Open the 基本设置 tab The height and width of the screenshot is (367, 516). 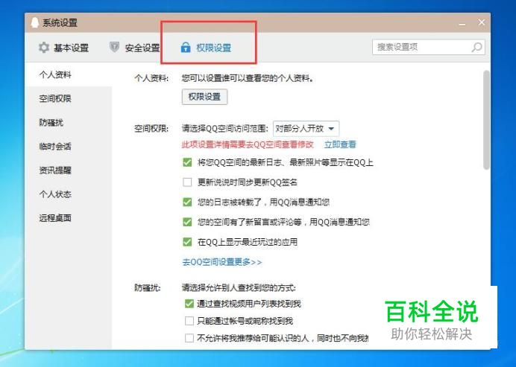click(63, 48)
